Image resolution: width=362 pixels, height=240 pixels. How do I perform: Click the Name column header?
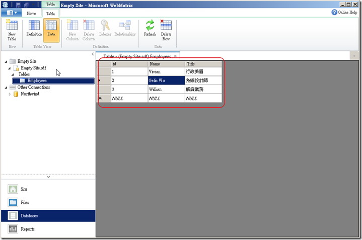tap(166, 64)
